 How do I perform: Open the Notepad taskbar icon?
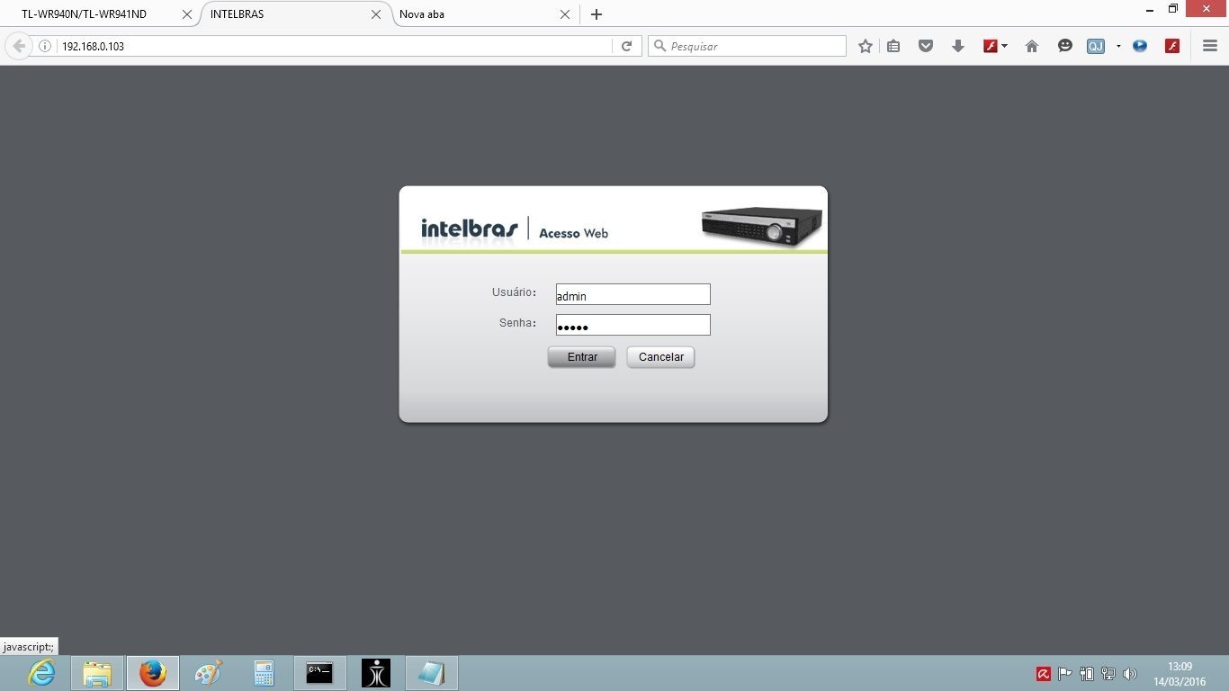[x=432, y=673]
